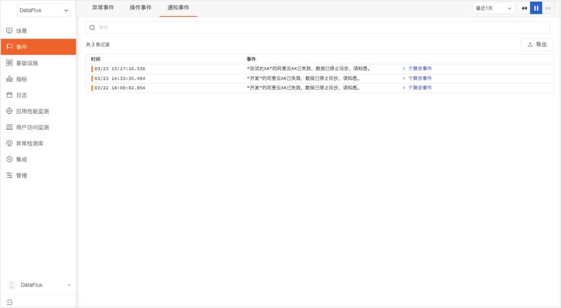Screen dimensions: 561x308
Task: Click the 场景 sidebar icon
Action: (x=9, y=31)
